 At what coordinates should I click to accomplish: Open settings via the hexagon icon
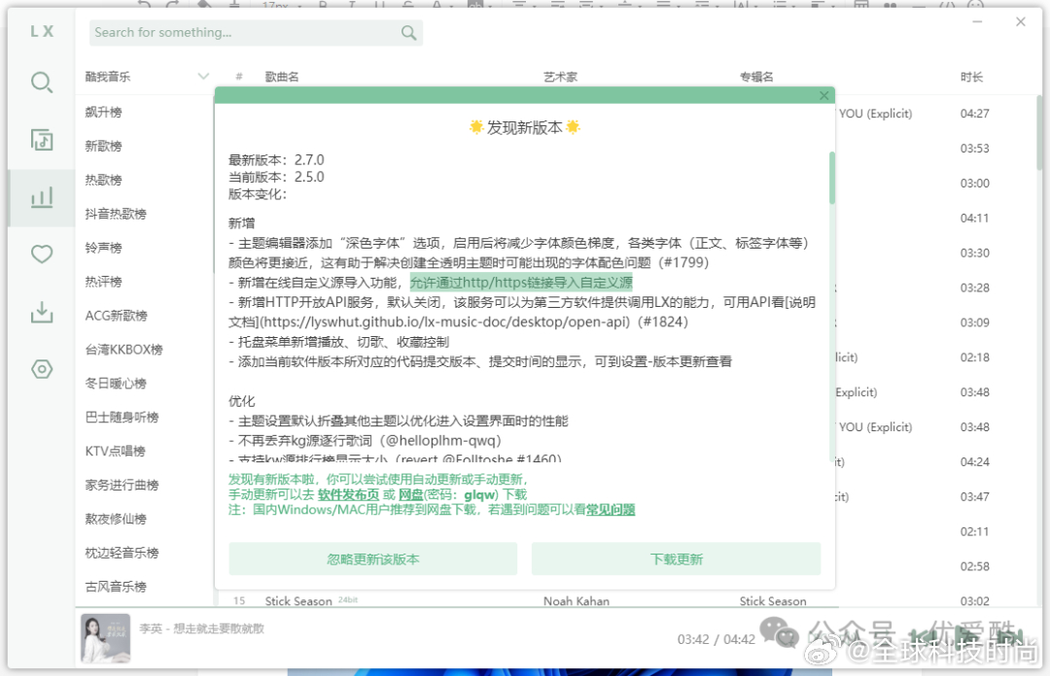42,369
